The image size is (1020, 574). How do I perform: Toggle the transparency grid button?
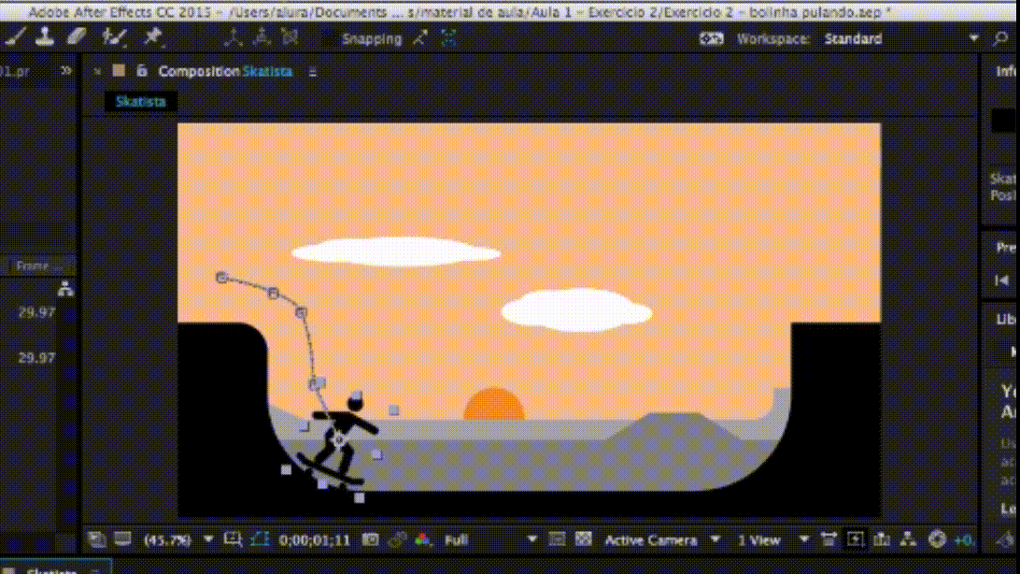pyautogui.click(x=584, y=539)
